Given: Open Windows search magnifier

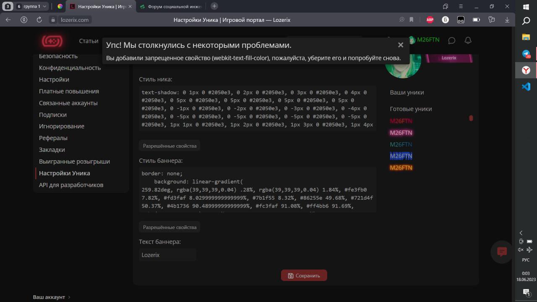Looking at the screenshot, I should coord(526,21).
